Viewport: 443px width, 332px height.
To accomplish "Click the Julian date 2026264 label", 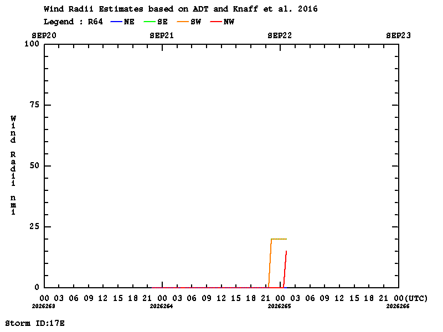I will [x=161, y=307].
